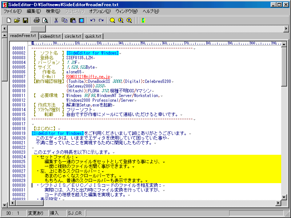This screenshot has width=291, height=218.
Task: Click the (Gateway2000)3350 text
Action: (x=85, y=86)
